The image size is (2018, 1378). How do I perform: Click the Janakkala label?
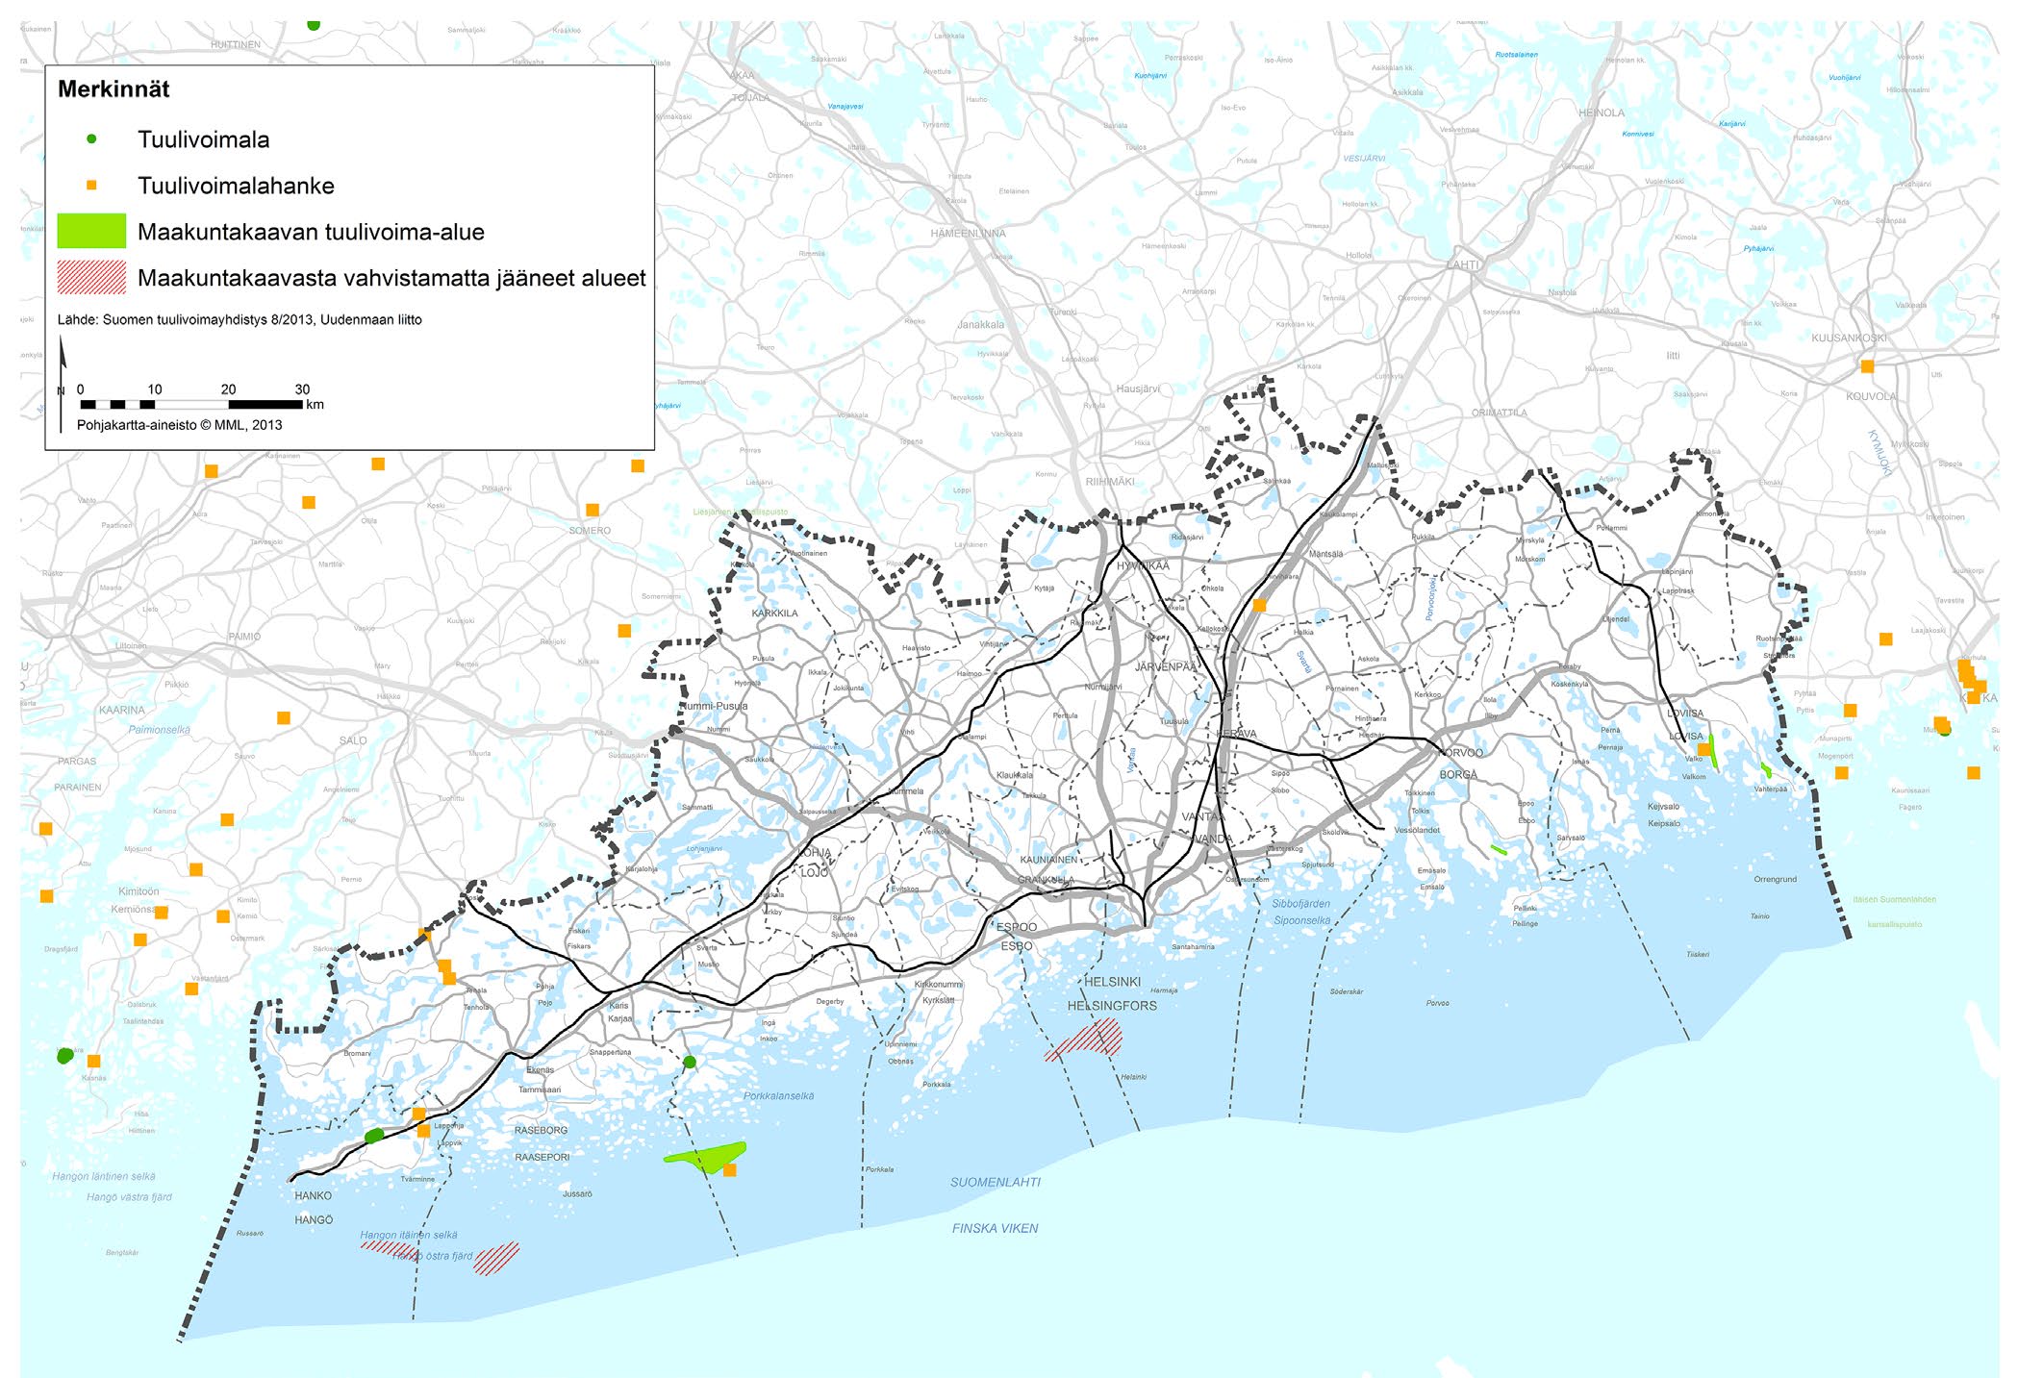[980, 325]
